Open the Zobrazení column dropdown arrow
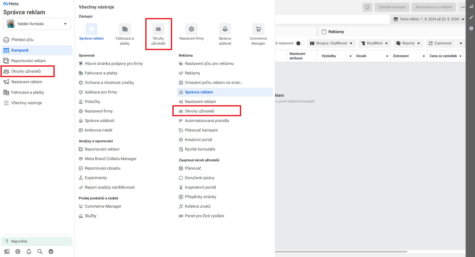This screenshot has width=475, height=257. [x=424, y=56]
